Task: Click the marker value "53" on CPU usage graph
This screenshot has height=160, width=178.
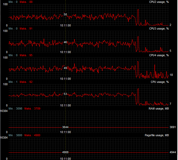Action: pos(65,94)
